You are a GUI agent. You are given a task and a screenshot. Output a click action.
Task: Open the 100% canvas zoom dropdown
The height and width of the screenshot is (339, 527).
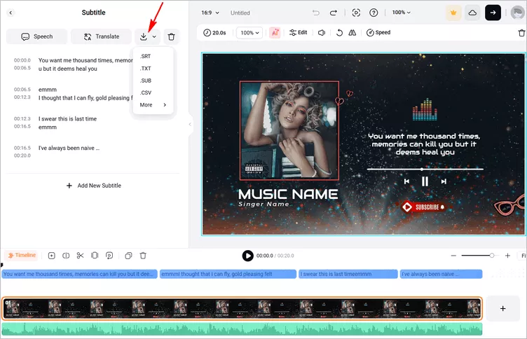tap(402, 13)
